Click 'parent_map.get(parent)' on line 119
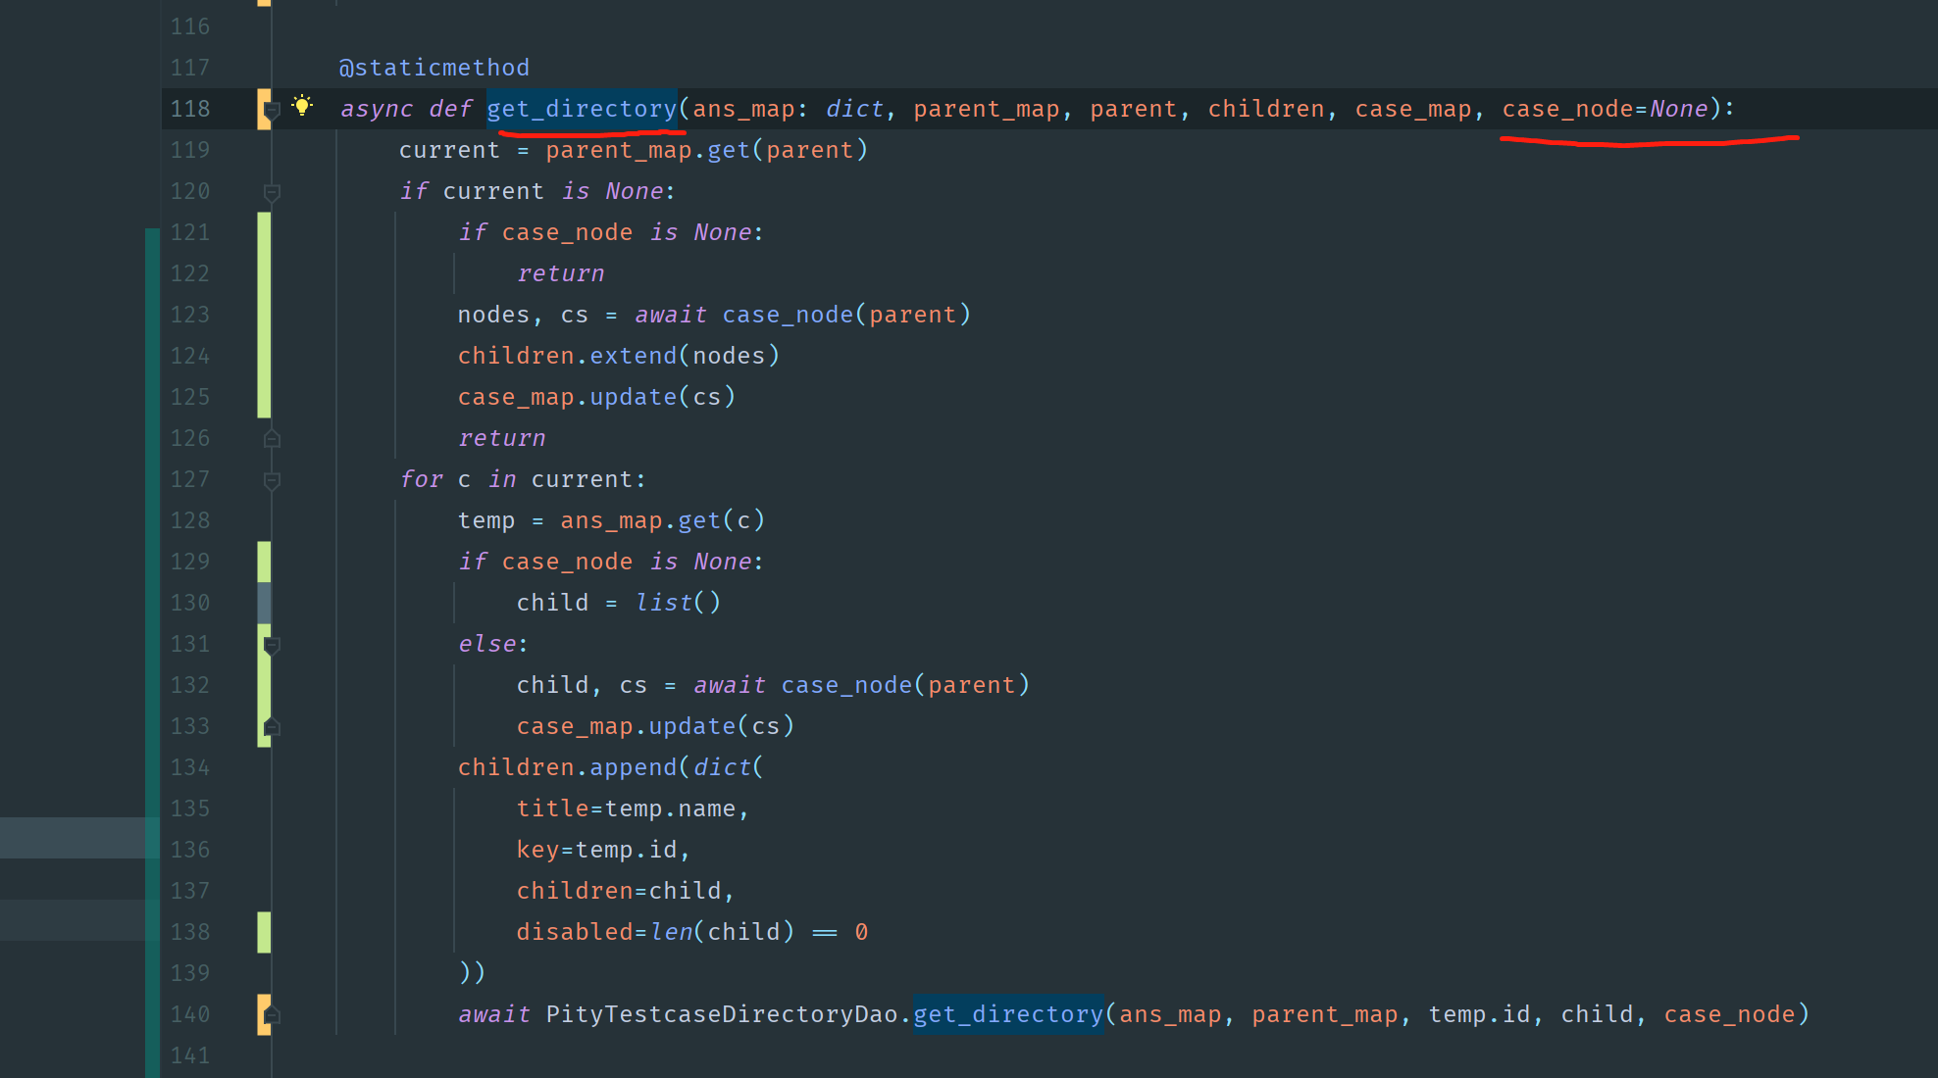1938x1078 pixels. coord(706,150)
